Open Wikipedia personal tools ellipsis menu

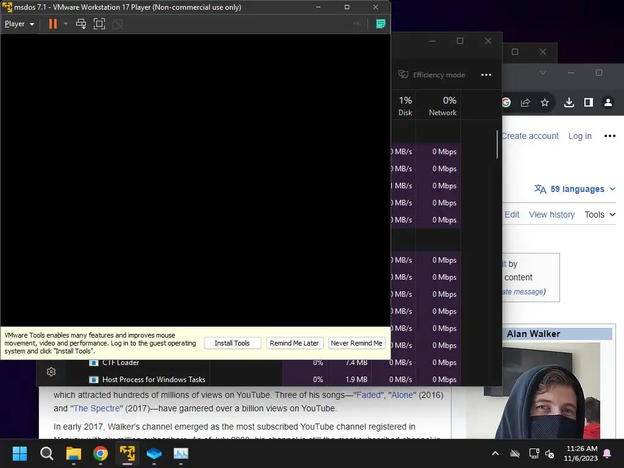click(x=609, y=136)
